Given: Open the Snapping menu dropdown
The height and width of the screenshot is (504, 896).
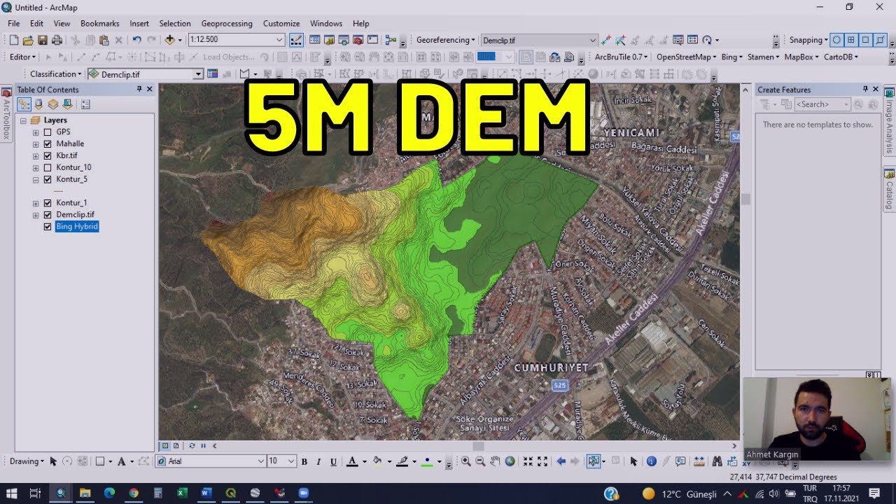Looking at the screenshot, I should pos(808,40).
